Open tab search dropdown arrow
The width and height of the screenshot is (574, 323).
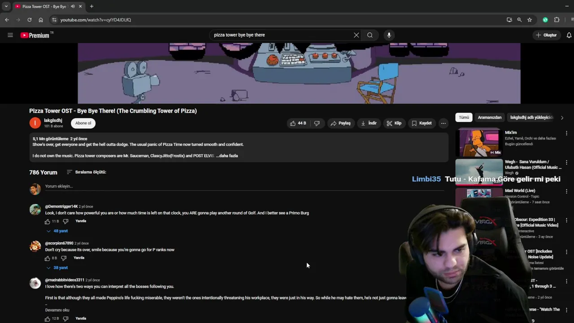click(x=6, y=6)
